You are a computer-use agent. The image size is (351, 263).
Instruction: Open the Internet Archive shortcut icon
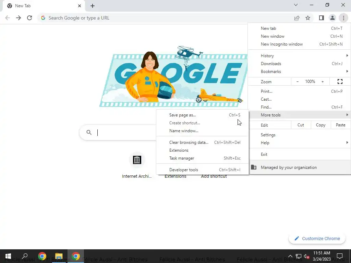coord(137,160)
